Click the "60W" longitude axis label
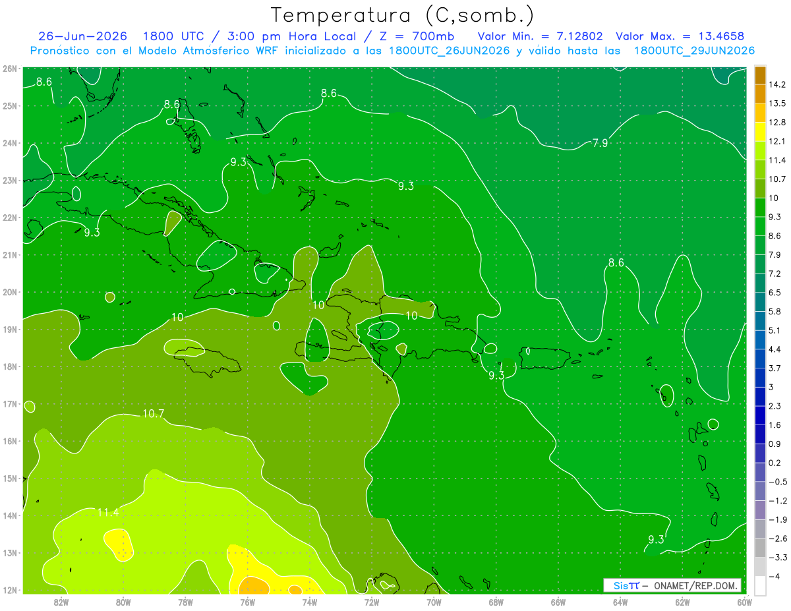791x611 pixels. [x=745, y=601]
